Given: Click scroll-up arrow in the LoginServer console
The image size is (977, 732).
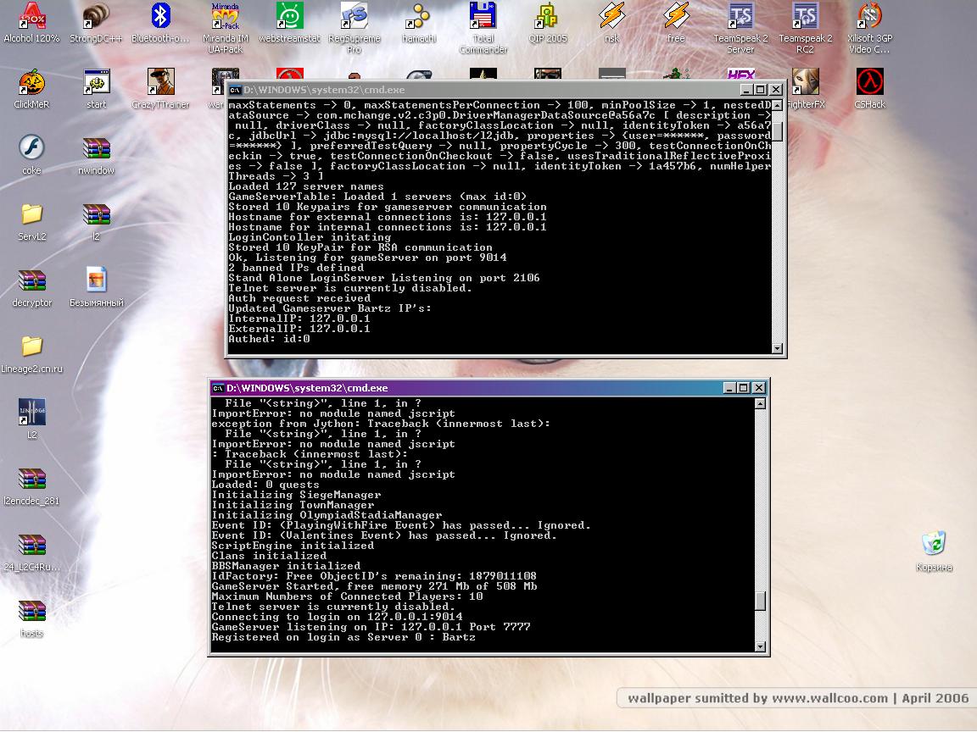Looking at the screenshot, I should (x=777, y=107).
